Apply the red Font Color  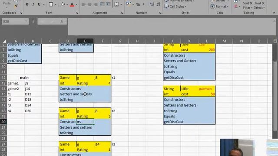[x=72, y=4]
